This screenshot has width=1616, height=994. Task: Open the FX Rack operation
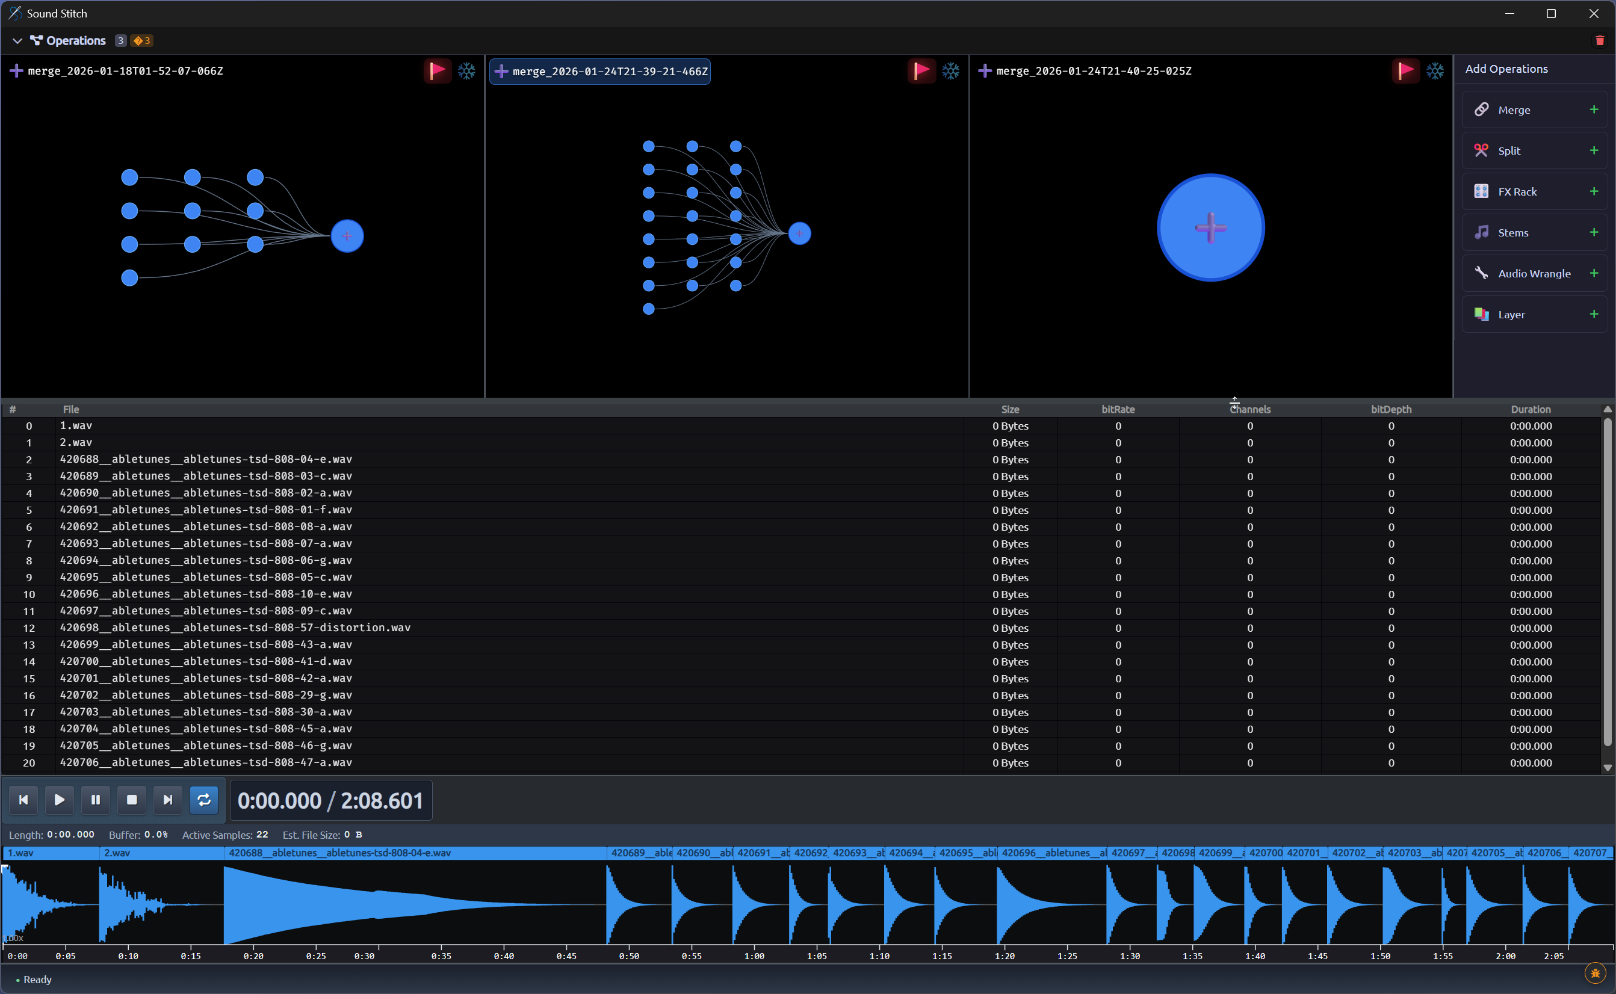[1482, 191]
